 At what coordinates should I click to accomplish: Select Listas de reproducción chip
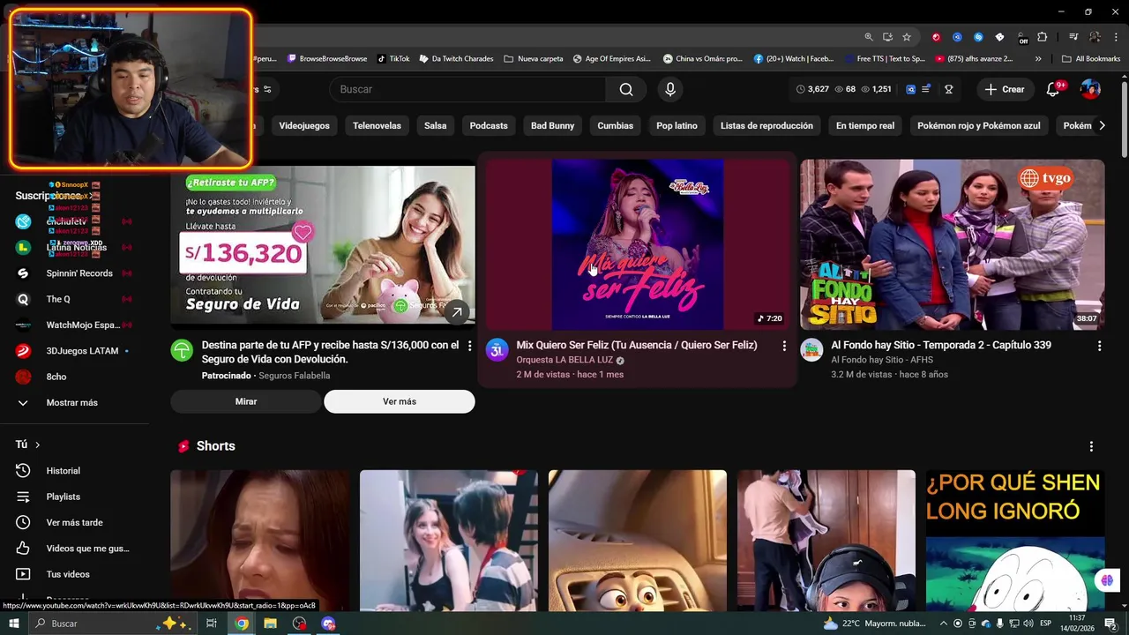click(766, 125)
